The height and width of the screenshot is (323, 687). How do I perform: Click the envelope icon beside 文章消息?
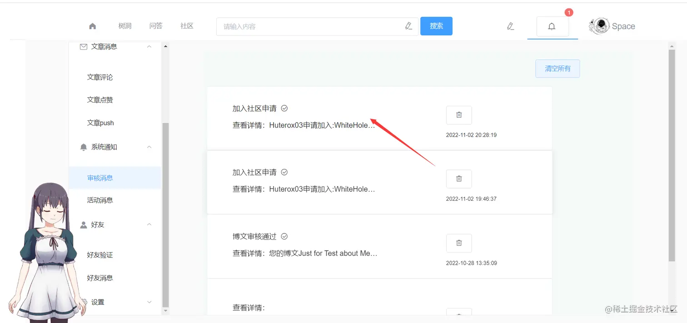click(x=83, y=46)
